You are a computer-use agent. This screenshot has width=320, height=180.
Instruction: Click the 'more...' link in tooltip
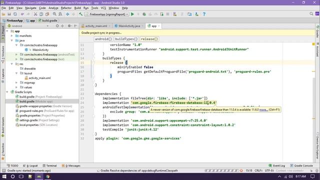[x=263, y=110]
